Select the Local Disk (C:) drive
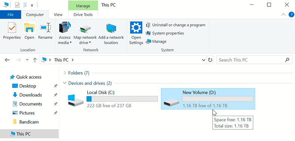The height and width of the screenshot is (141, 295). [x=113, y=99]
